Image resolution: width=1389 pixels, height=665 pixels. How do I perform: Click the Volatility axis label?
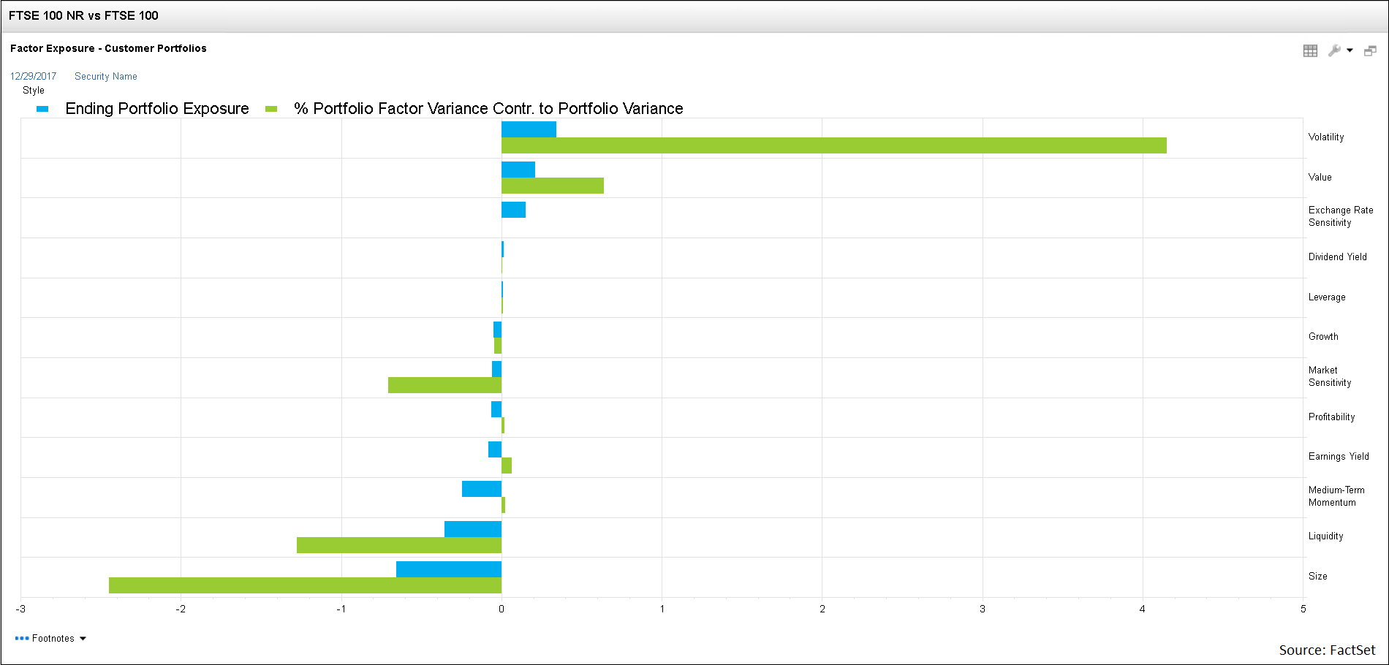1326,137
